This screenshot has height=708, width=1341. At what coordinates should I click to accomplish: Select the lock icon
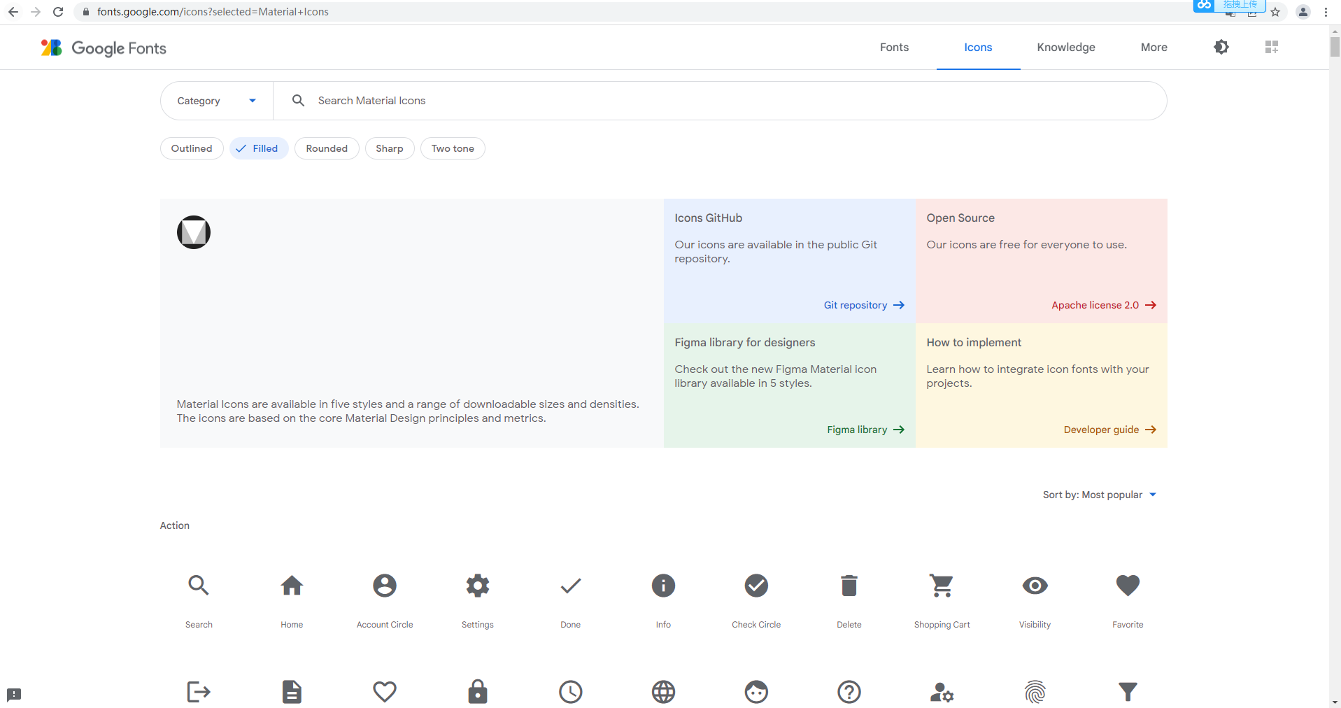point(478,691)
